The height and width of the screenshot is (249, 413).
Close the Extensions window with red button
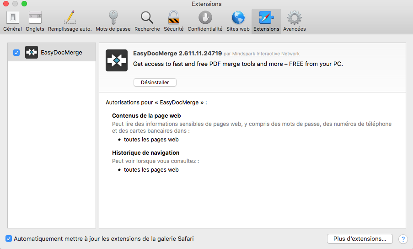[6, 4]
